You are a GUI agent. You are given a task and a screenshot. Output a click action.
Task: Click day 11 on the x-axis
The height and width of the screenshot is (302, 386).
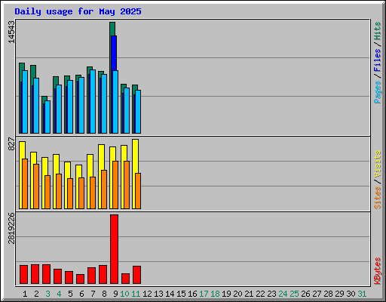136,294
